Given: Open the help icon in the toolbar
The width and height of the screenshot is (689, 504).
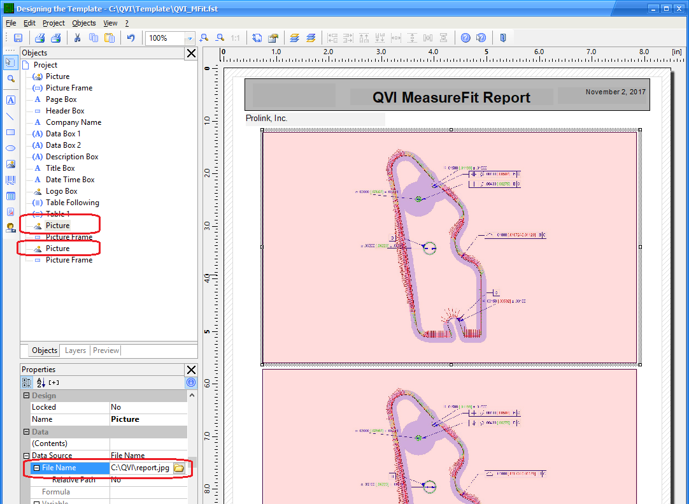Looking at the screenshot, I should click(465, 38).
